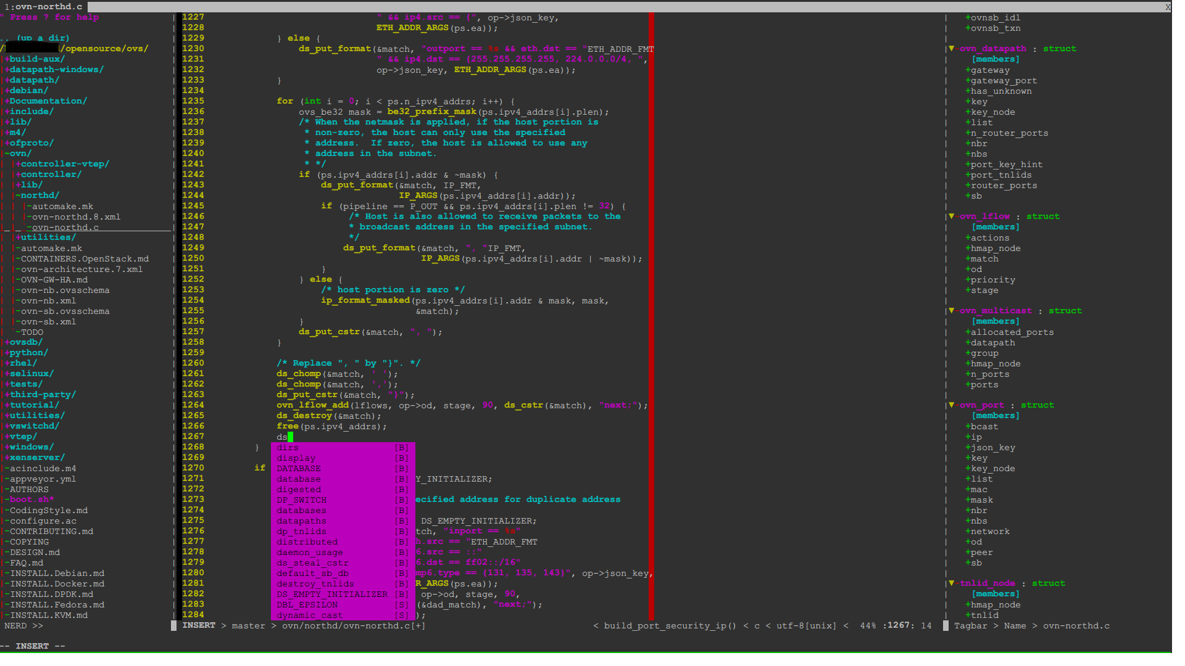This screenshot has width=1185, height=666.
Task: Collapse the ovn_port struct fold arrow
Action: 951,405
